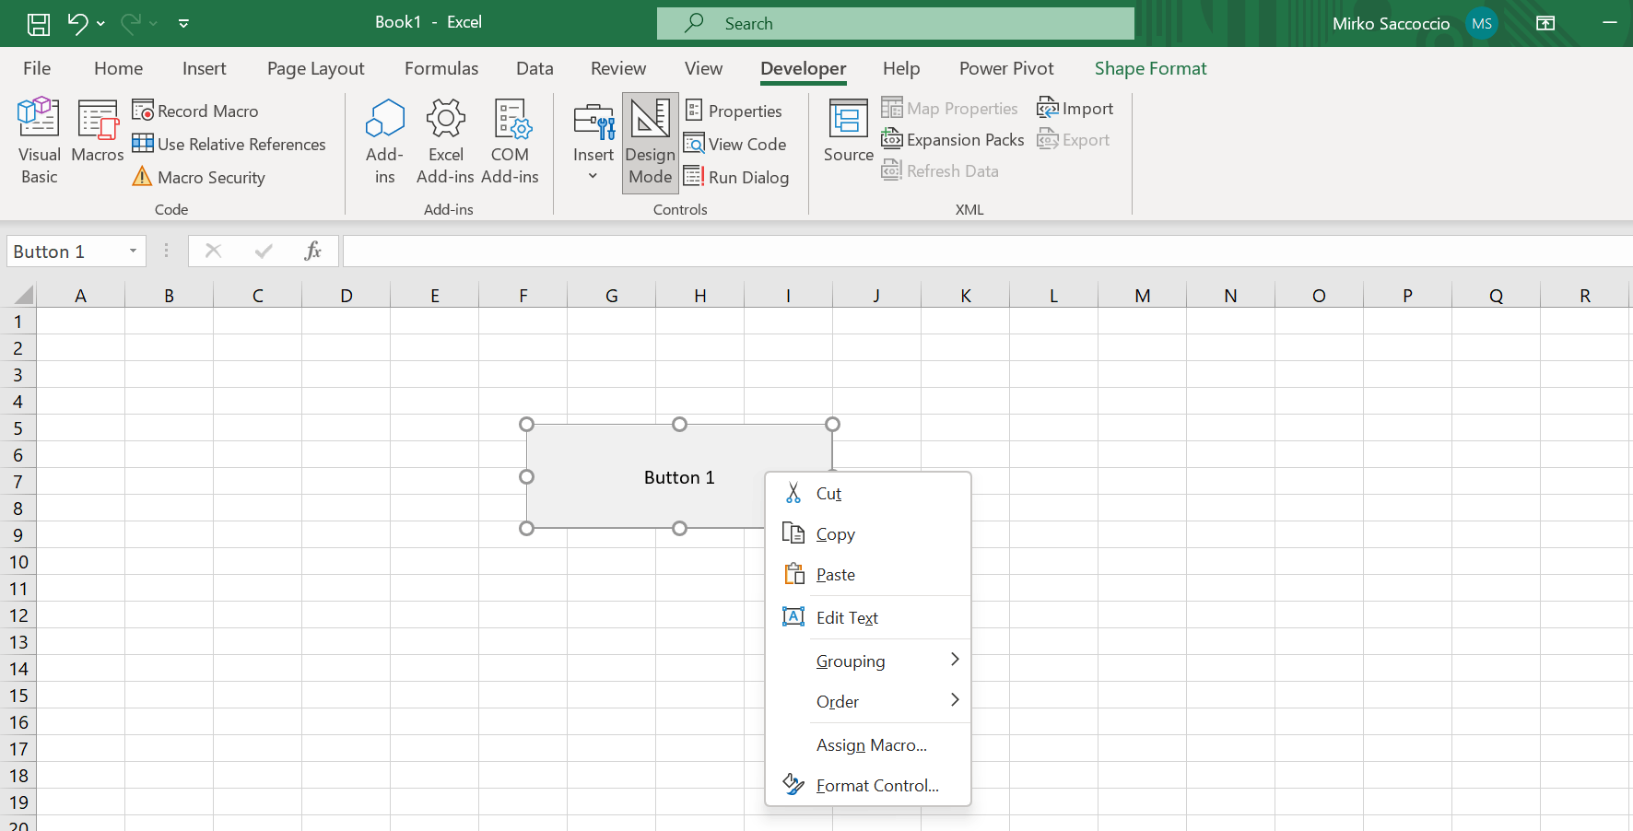The image size is (1633, 831).
Task: Open Format Control from context menu
Action: point(868,786)
